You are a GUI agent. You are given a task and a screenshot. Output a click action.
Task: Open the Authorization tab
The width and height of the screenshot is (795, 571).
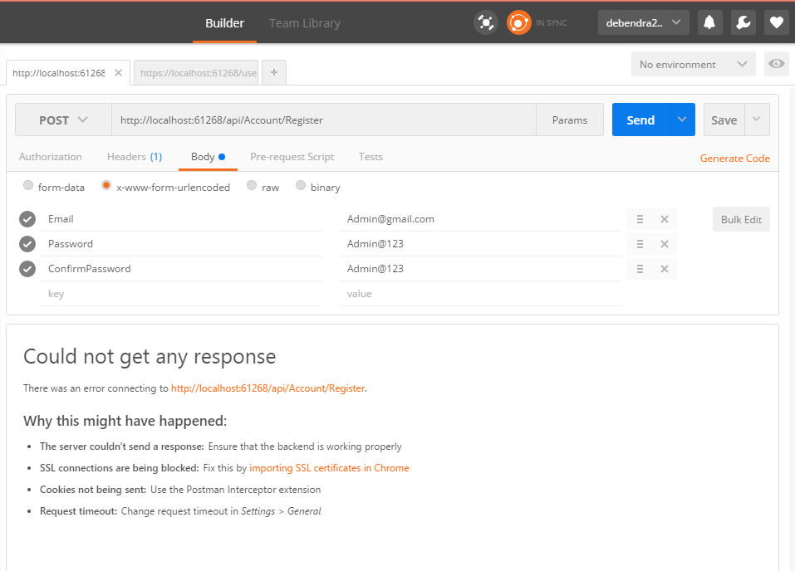tap(50, 157)
